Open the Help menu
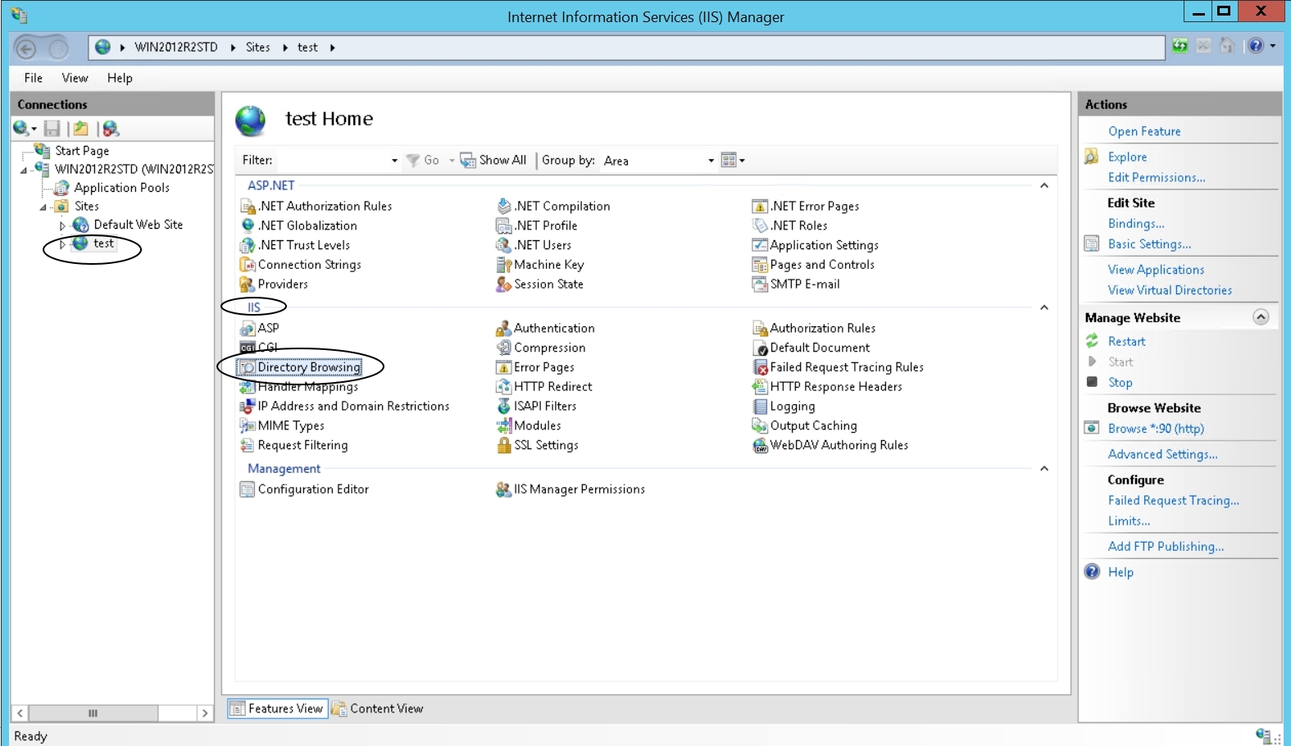 (120, 78)
